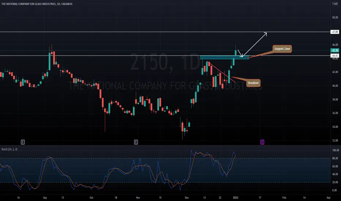Image resolution: width=341 pixels, height=201 pixels.
Task: Click the 20.00 stochastic axis value
Action: 335,182
